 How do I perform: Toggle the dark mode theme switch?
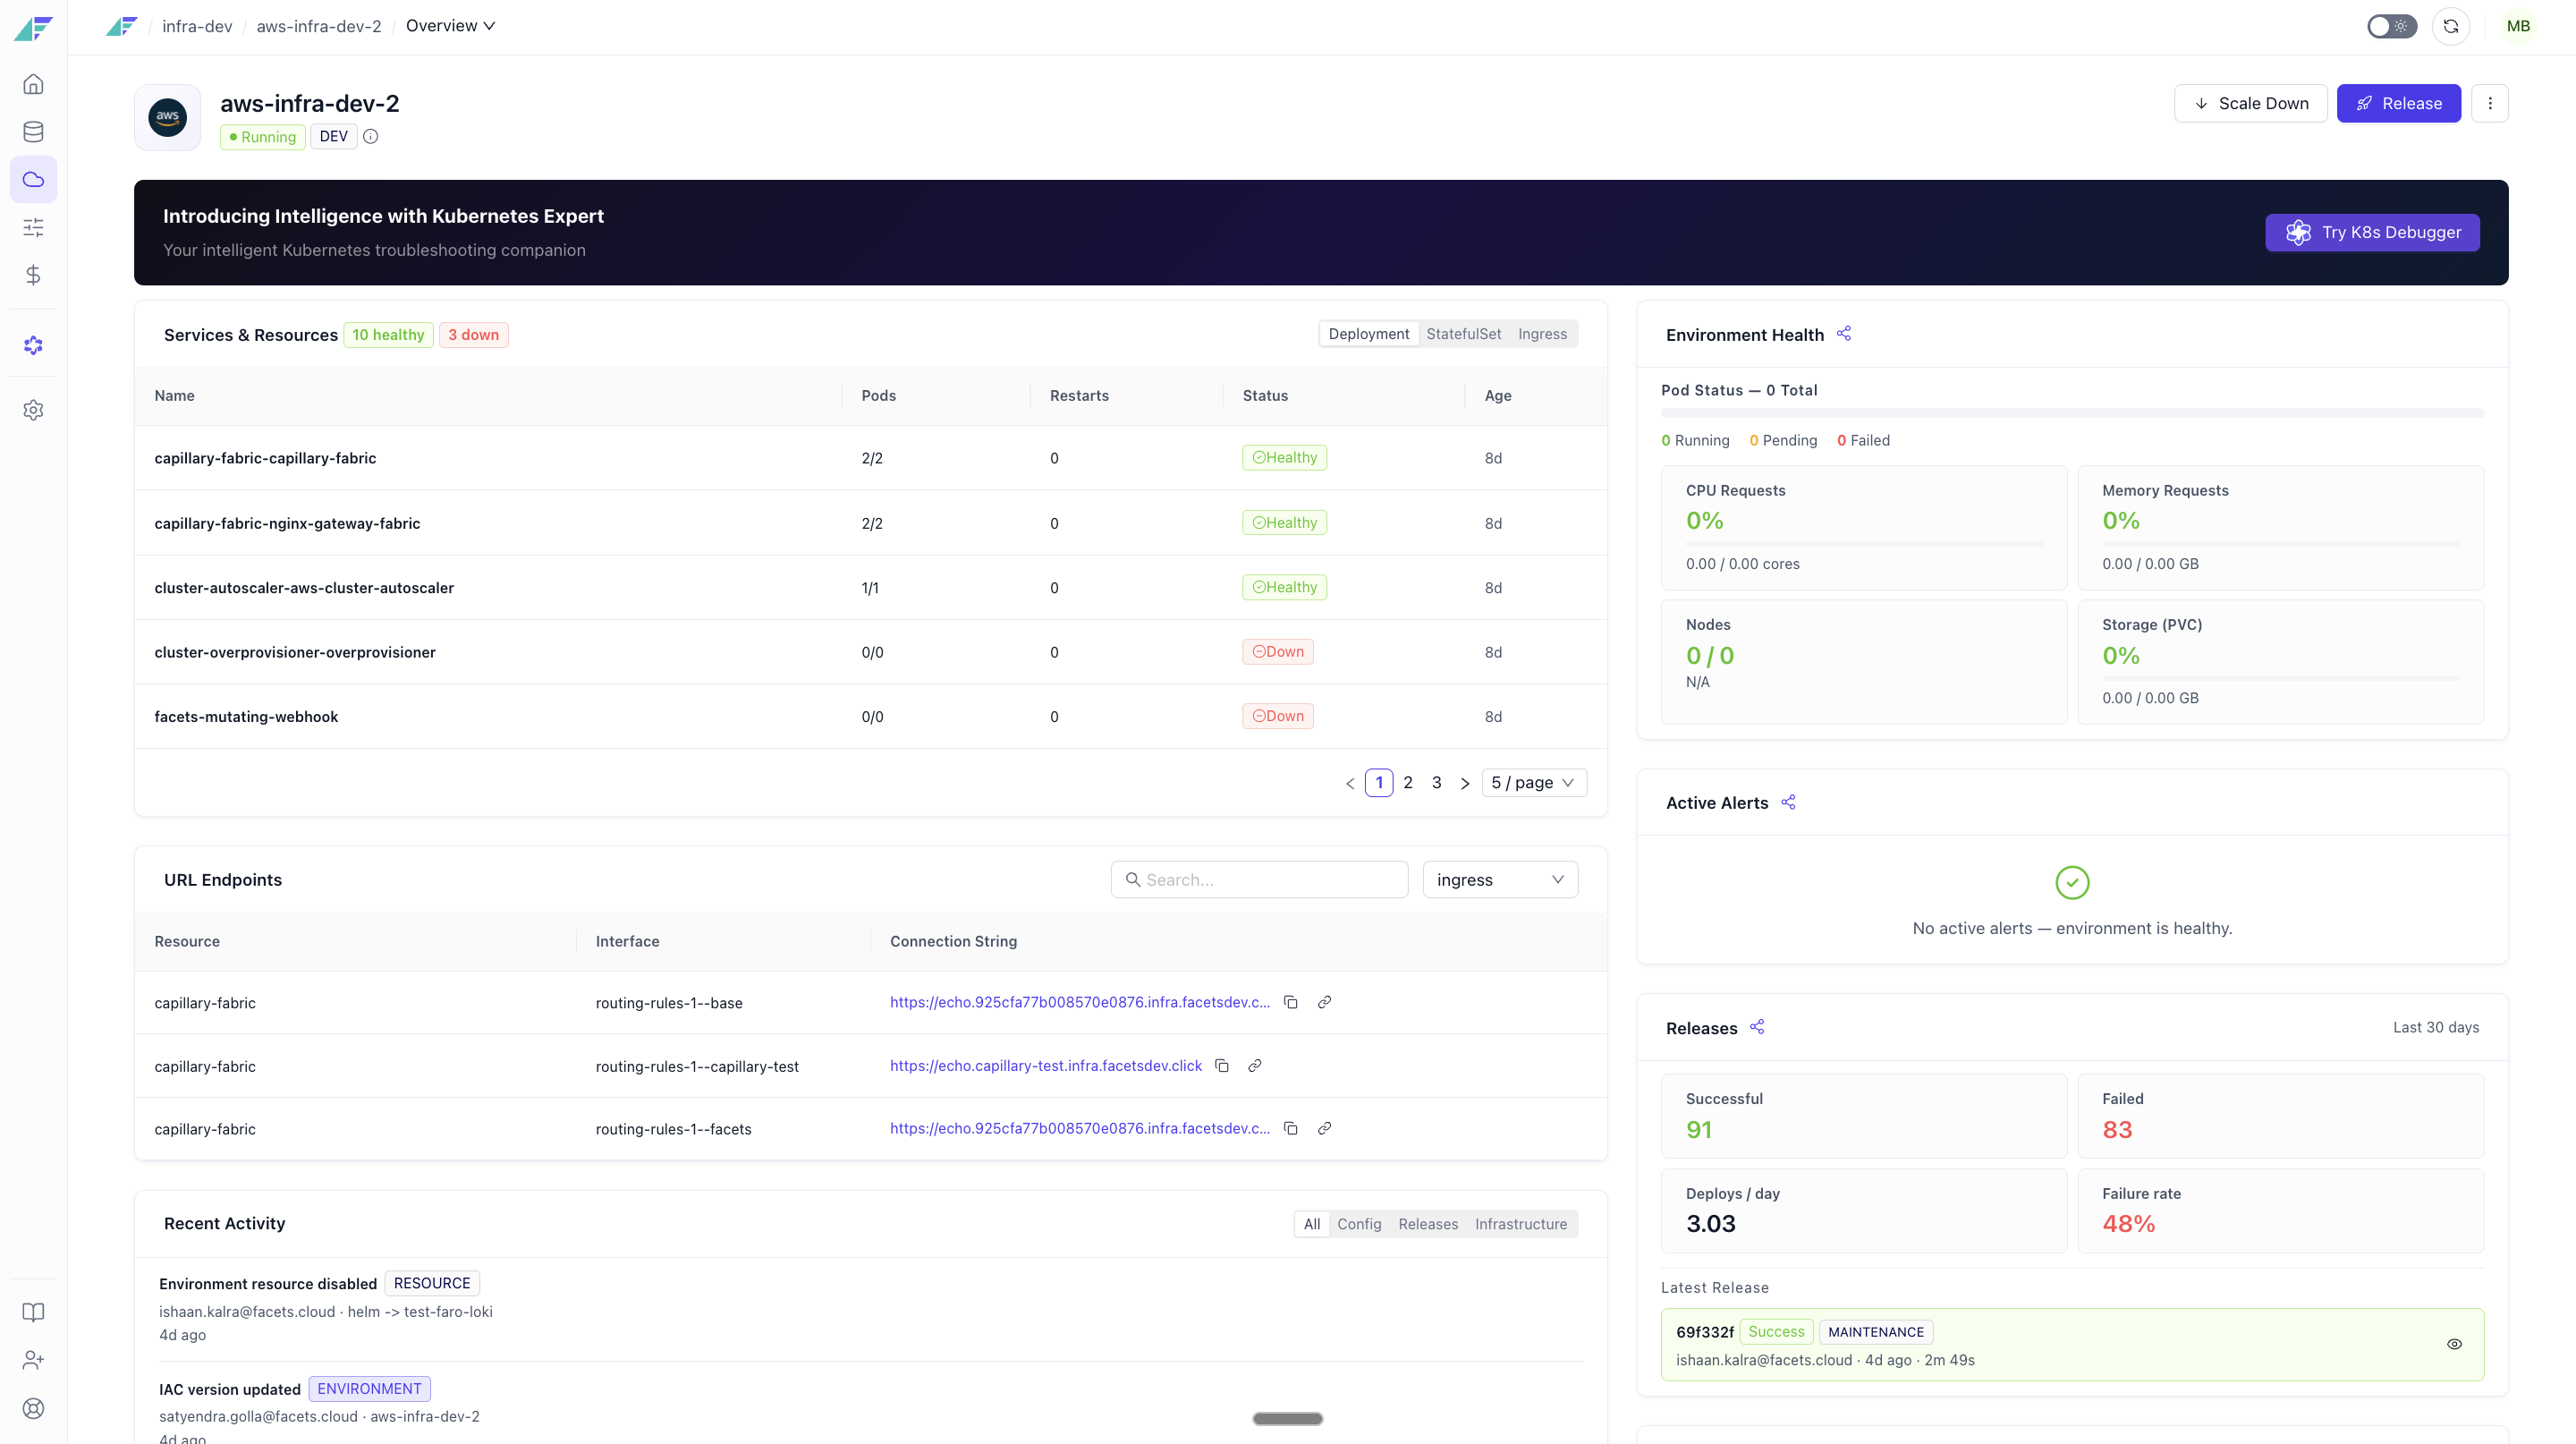2392,26
